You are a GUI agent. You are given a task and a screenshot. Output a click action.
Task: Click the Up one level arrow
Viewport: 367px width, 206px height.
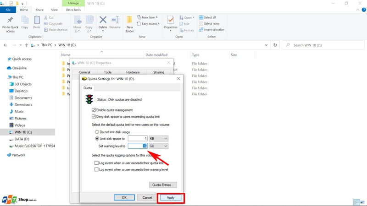pyautogui.click(x=27, y=45)
